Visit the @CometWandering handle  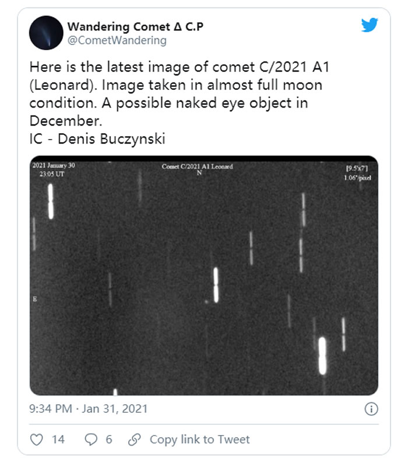coord(117,40)
